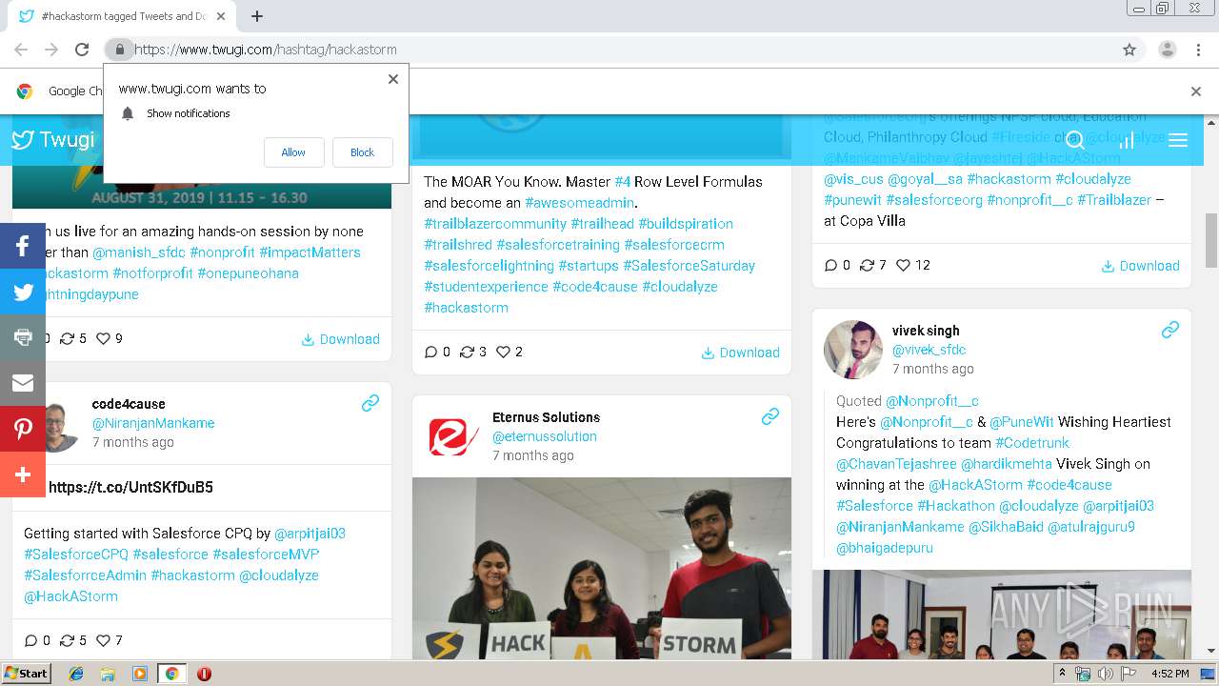
Task: Share page via Pinterest sidebar icon
Action: pos(23,429)
